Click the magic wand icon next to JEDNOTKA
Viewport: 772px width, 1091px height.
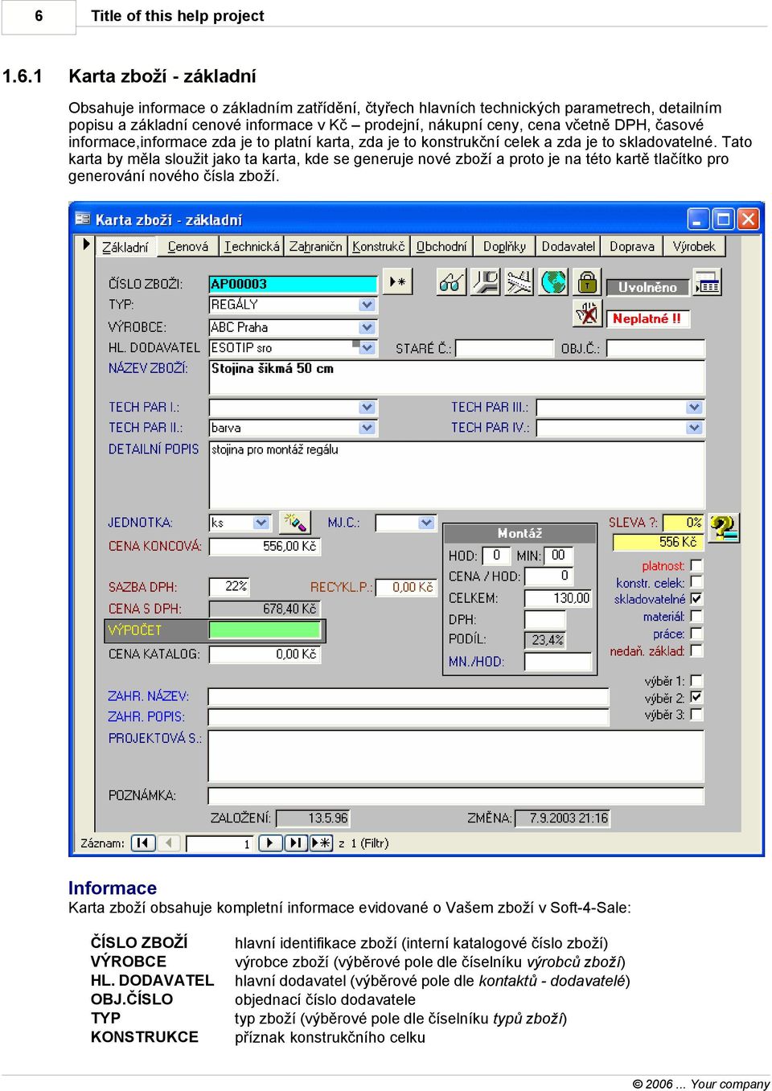tap(294, 523)
